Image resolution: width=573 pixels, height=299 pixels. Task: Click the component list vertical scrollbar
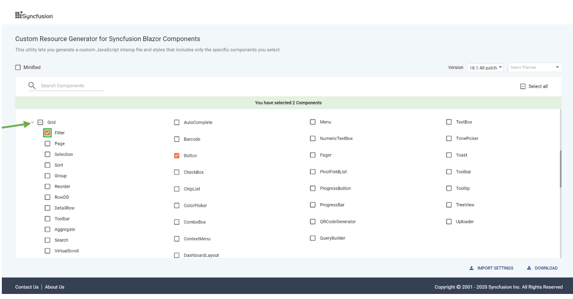(x=561, y=169)
